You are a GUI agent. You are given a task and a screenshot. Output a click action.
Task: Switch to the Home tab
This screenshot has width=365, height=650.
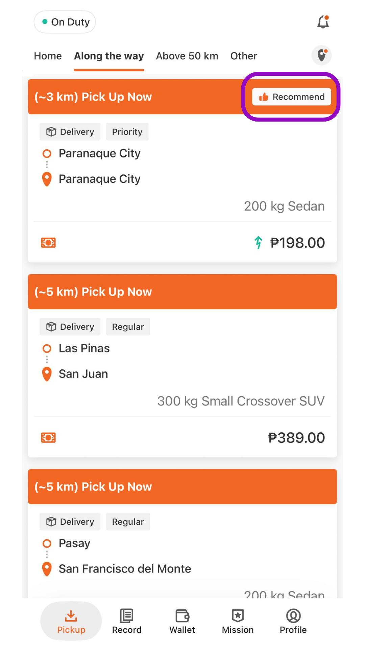coord(48,56)
